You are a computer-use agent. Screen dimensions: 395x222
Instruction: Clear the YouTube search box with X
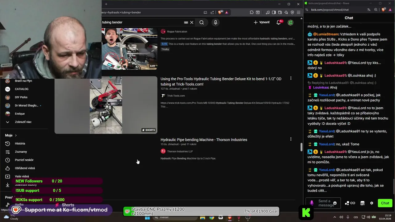point(192,22)
